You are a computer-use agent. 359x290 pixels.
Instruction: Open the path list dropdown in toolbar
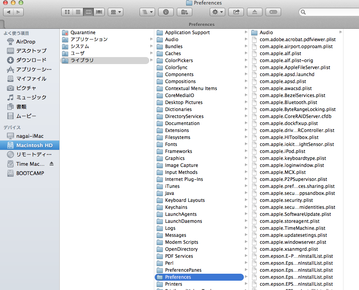(147, 12)
